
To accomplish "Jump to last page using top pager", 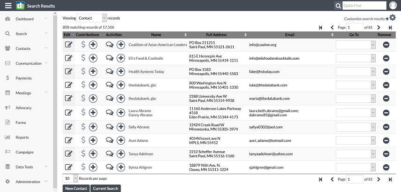I will pos(390,27).
